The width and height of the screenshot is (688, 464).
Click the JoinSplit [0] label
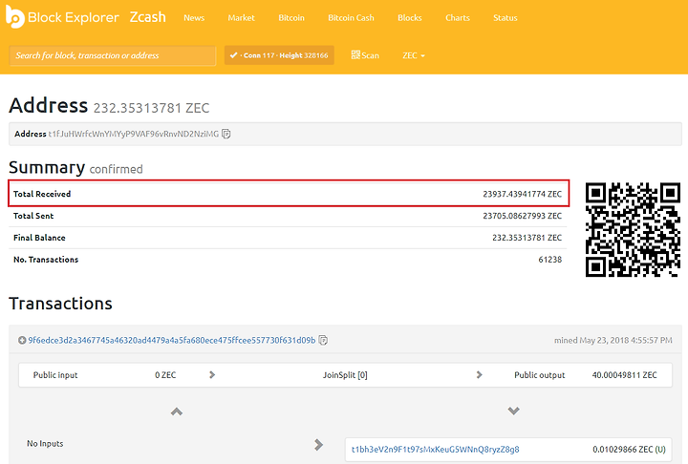tap(345, 375)
